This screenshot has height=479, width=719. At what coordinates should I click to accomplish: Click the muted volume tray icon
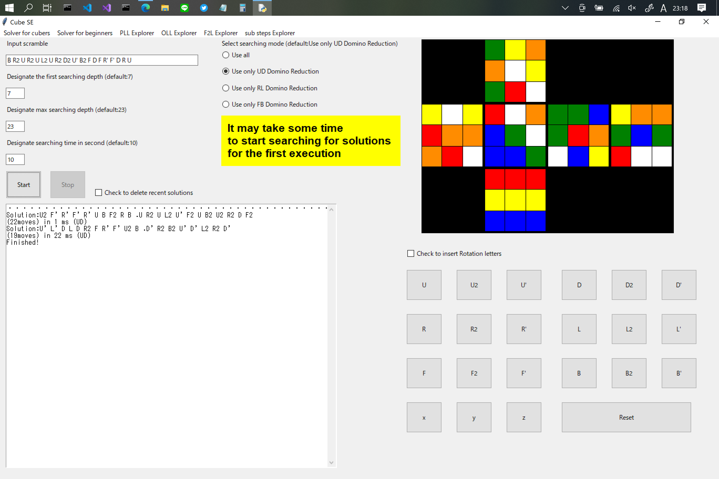click(x=631, y=8)
